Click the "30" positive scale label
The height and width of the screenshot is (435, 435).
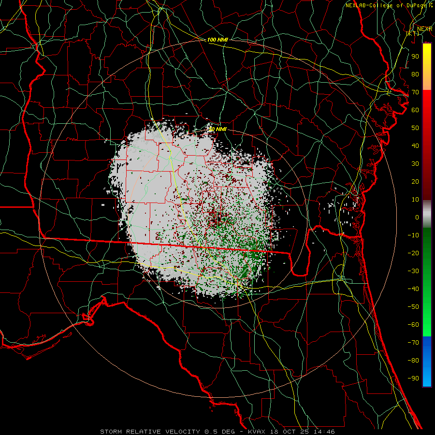coord(415,164)
